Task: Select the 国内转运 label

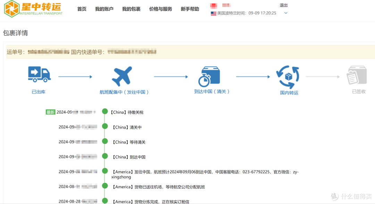Action: click(x=289, y=92)
